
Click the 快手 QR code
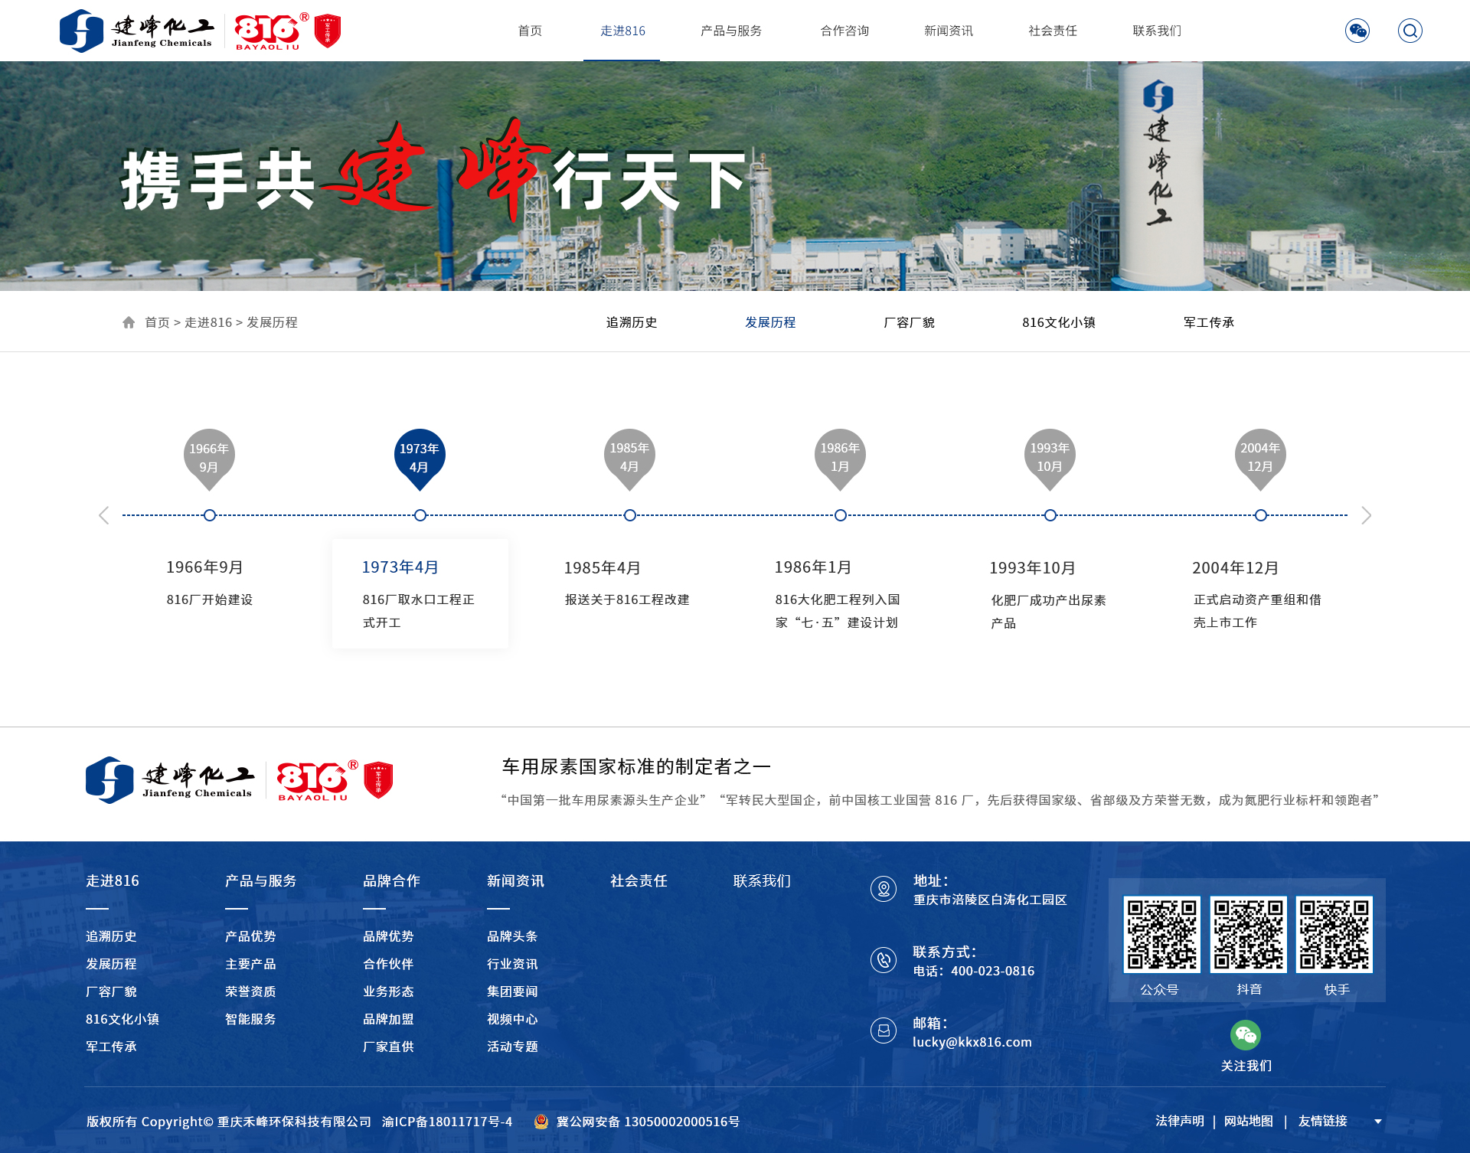pos(1334,935)
